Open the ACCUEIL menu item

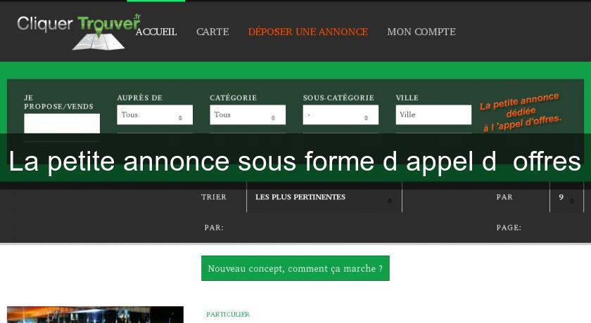(x=156, y=32)
